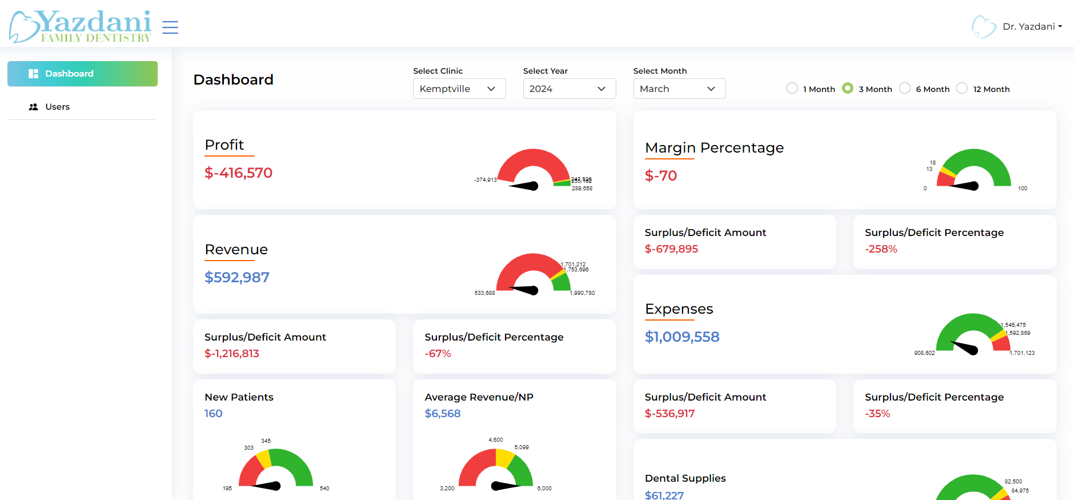The height and width of the screenshot is (500, 1075).
Task: Click the Dental Supplies card title
Action: [x=685, y=478]
